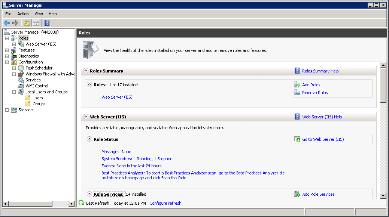
Task: Click the vertical scrollbar down arrow
Action: (383, 195)
